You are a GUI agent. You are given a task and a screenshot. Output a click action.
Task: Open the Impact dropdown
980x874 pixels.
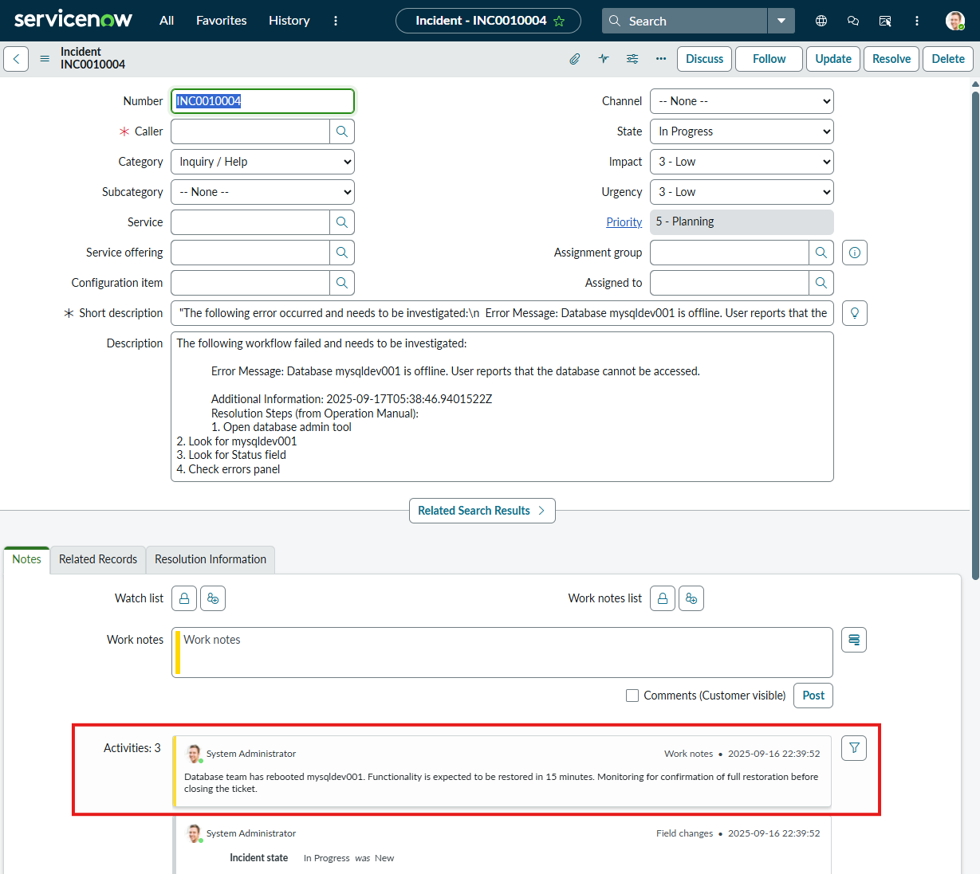tap(742, 162)
